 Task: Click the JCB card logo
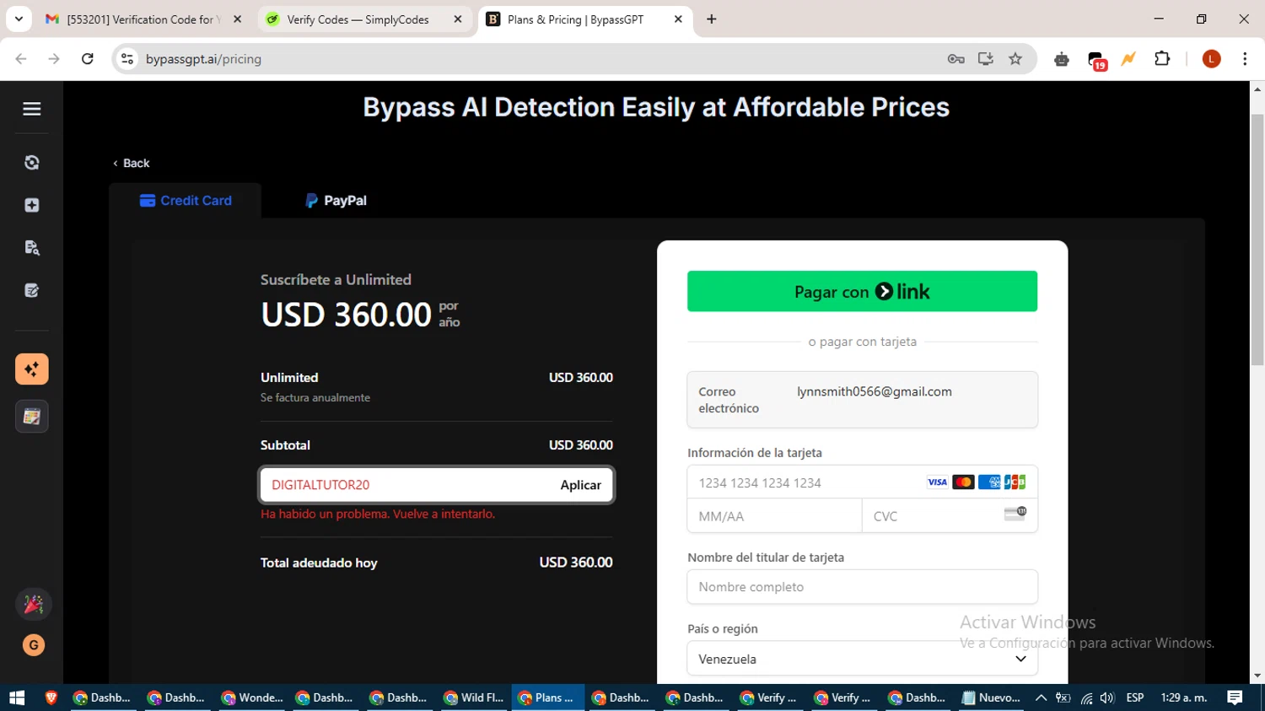1015,482
